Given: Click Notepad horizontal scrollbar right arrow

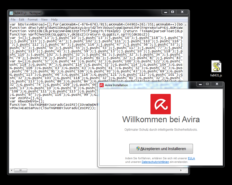Looking at the screenshot, I should pos(181,171).
